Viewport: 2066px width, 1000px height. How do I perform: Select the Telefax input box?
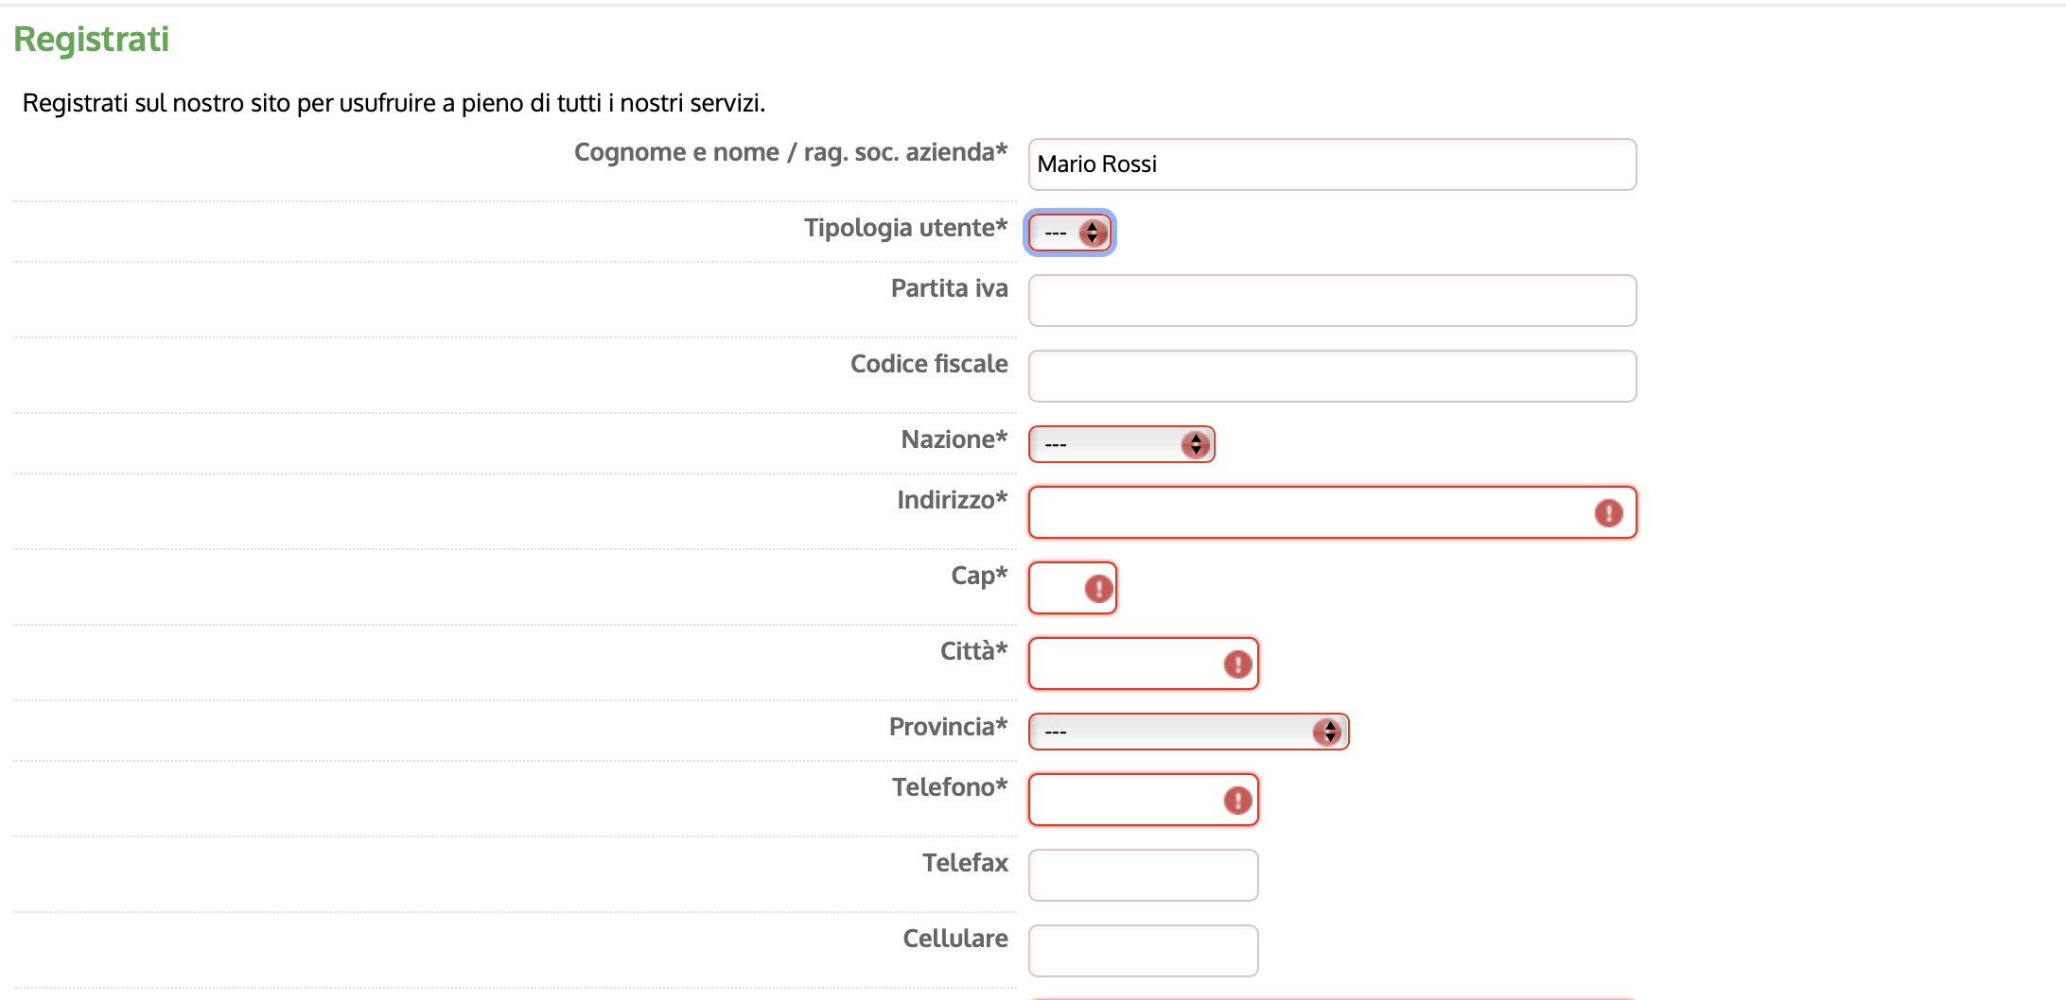[1143, 875]
